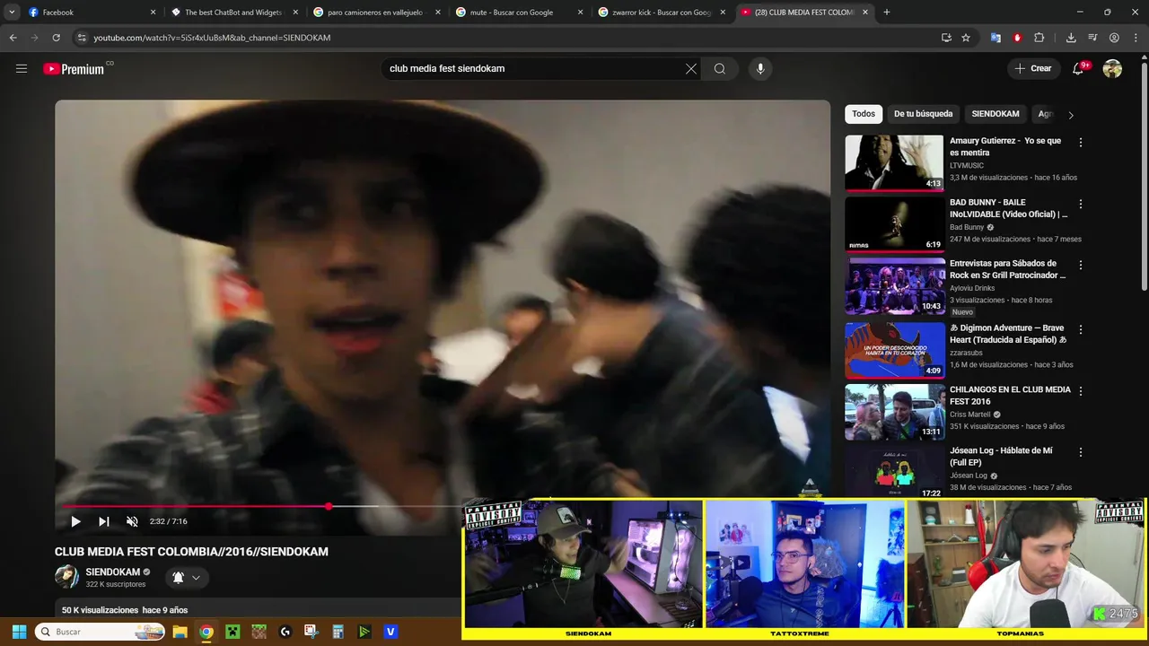Open the Chrome extensions puzzle menu

pos(1039,38)
